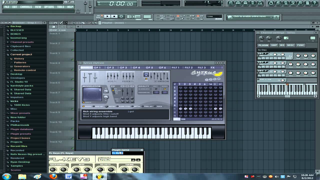Open the piano roll toolbar button
This screenshot has height=180, width=320.
[245, 3]
